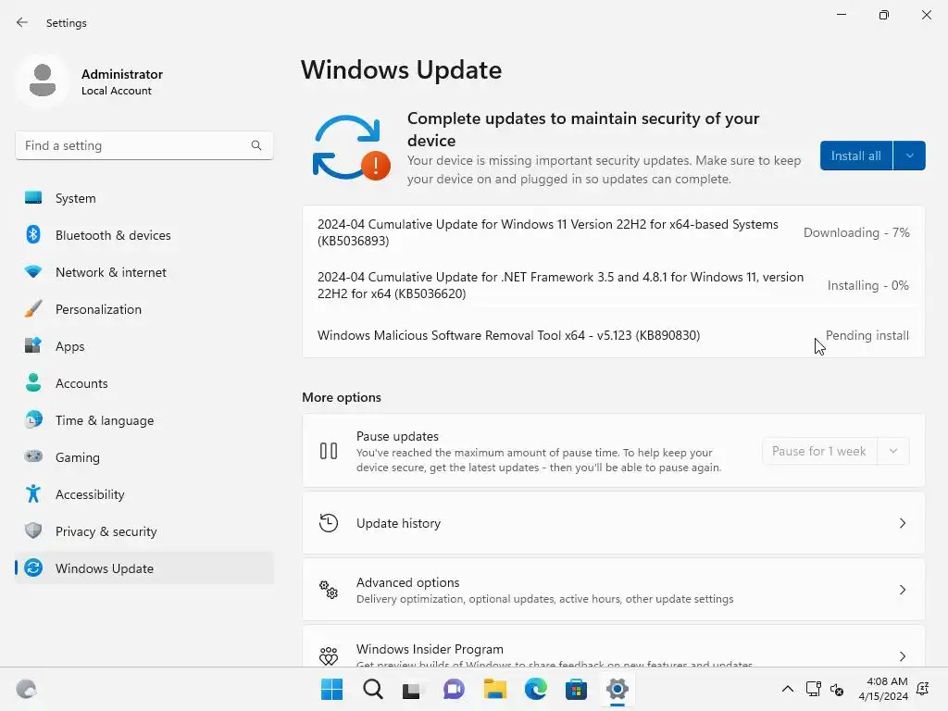The image size is (948, 711).
Task: Launch Microsoft Edge from the taskbar
Action: [x=535, y=689]
